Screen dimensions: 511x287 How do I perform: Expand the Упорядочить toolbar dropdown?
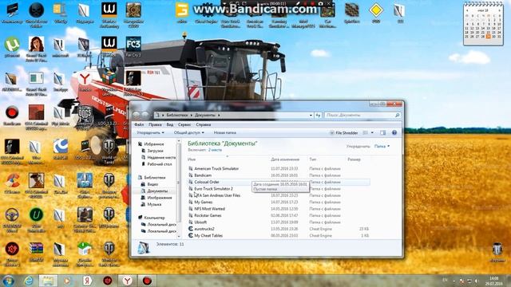click(x=151, y=133)
